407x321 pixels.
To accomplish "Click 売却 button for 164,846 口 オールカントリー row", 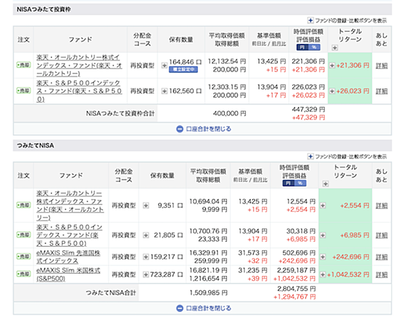I will click(x=24, y=65).
